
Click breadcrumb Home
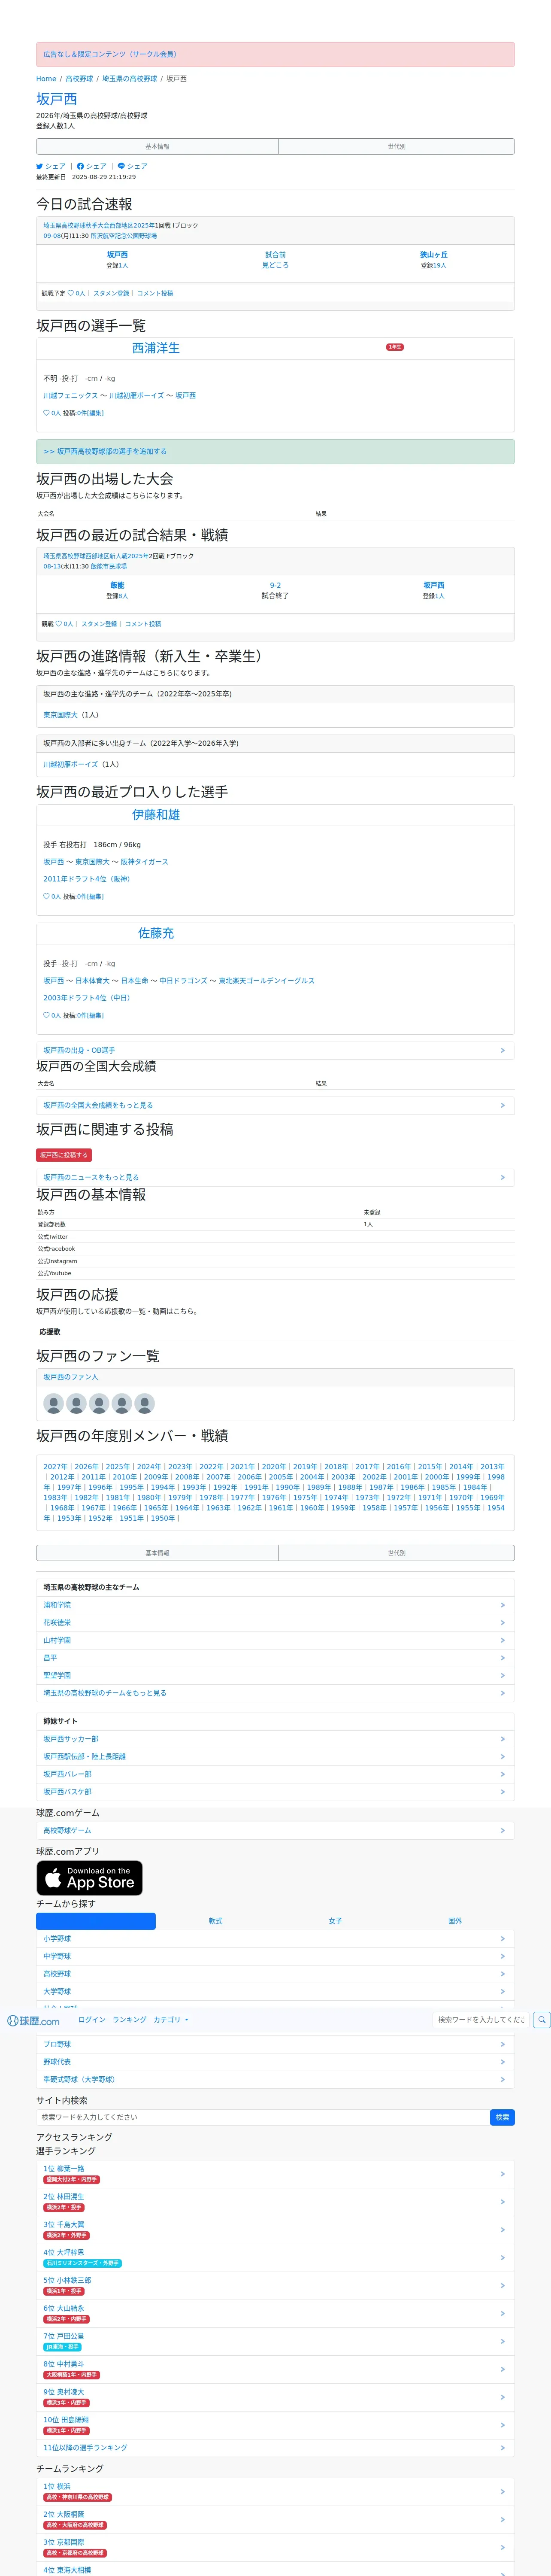[x=46, y=79]
